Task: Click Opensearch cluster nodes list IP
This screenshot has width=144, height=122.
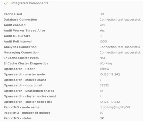Action: pos(110,102)
